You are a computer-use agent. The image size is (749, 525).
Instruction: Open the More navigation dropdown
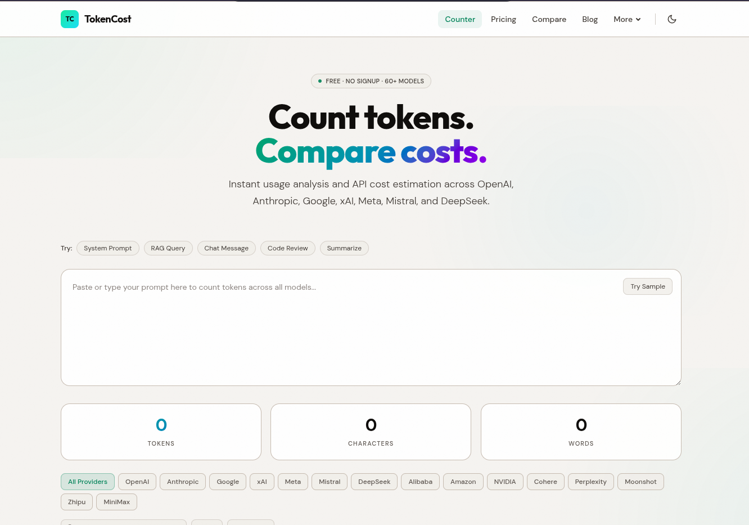coord(626,19)
